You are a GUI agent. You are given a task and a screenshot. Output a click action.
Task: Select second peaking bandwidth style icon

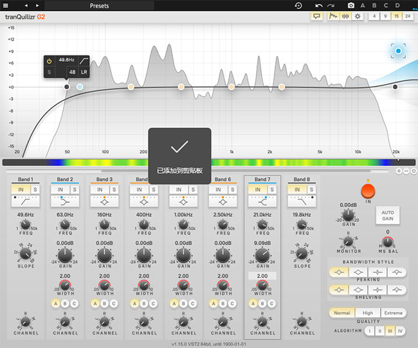[x=358, y=272]
